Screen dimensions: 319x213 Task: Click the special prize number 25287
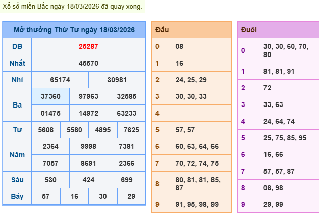point(88,47)
